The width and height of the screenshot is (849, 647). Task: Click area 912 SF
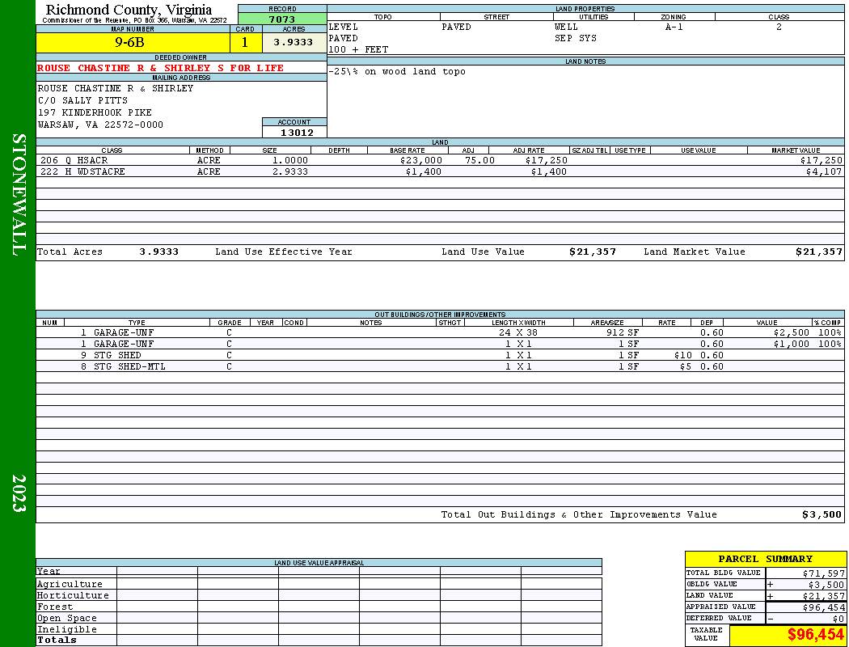tap(623, 333)
